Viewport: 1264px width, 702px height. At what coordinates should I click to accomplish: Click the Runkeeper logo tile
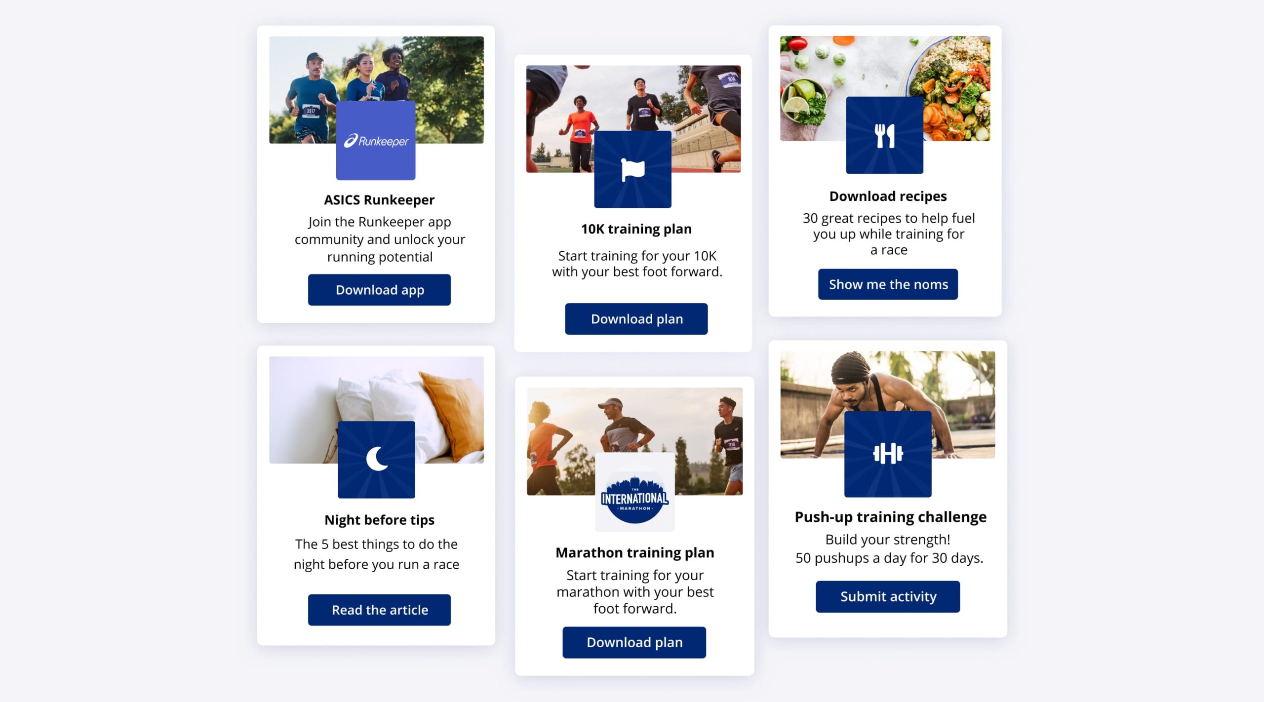point(375,140)
